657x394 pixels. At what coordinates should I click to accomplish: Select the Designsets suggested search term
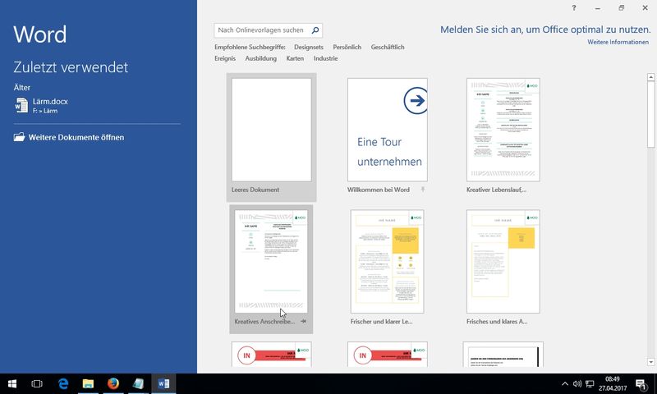tap(309, 47)
